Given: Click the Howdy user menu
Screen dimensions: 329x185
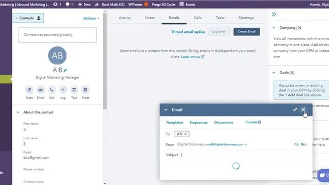Looking at the screenshot, I should pyautogui.click(x=319, y=4).
